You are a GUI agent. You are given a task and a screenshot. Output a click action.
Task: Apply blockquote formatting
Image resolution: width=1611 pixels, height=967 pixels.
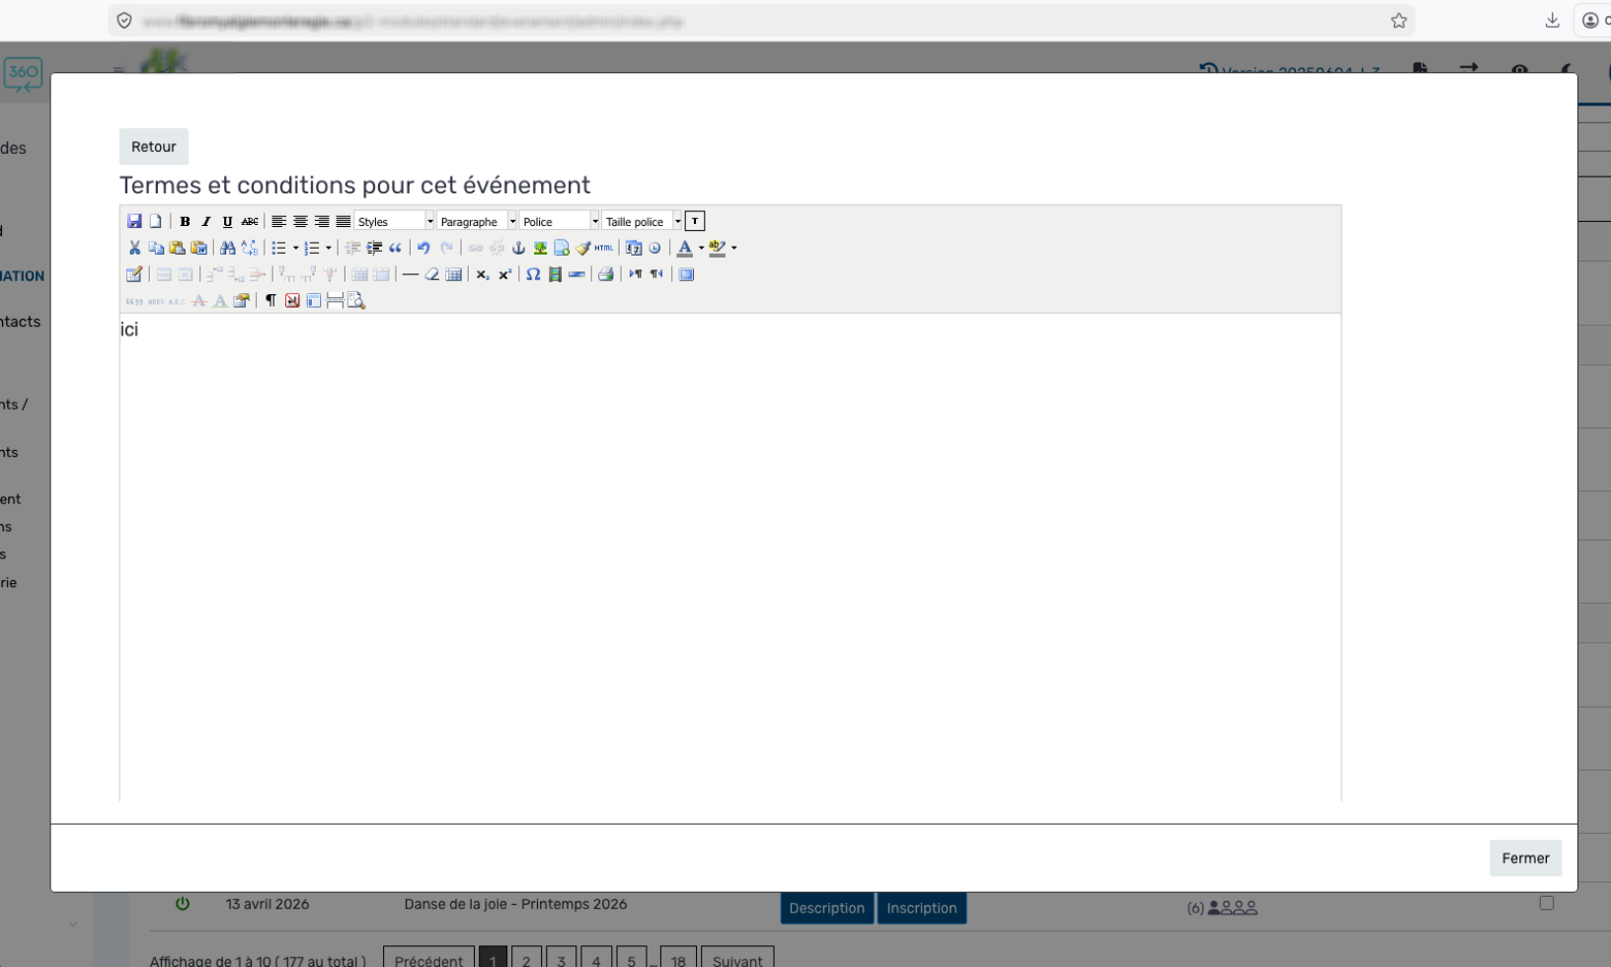pos(396,248)
